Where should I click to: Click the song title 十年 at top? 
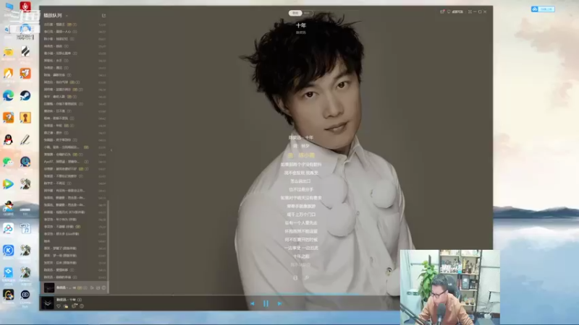pyautogui.click(x=301, y=25)
